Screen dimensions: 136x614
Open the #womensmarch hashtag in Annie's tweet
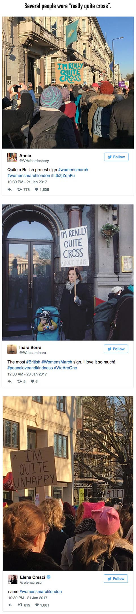73,170
